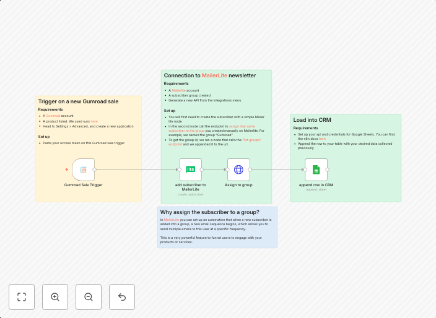The height and width of the screenshot is (318, 436).
Task: Click 'Paste your access token' setup line
Action: (84, 143)
